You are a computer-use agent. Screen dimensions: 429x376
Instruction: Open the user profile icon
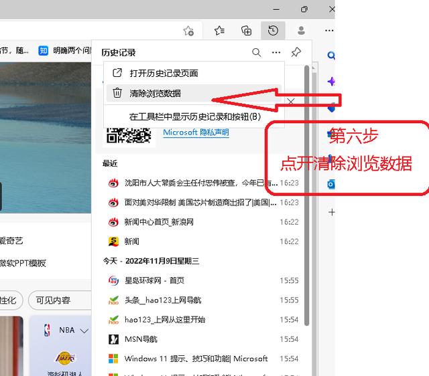pyautogui.click(x=301, y=31)
